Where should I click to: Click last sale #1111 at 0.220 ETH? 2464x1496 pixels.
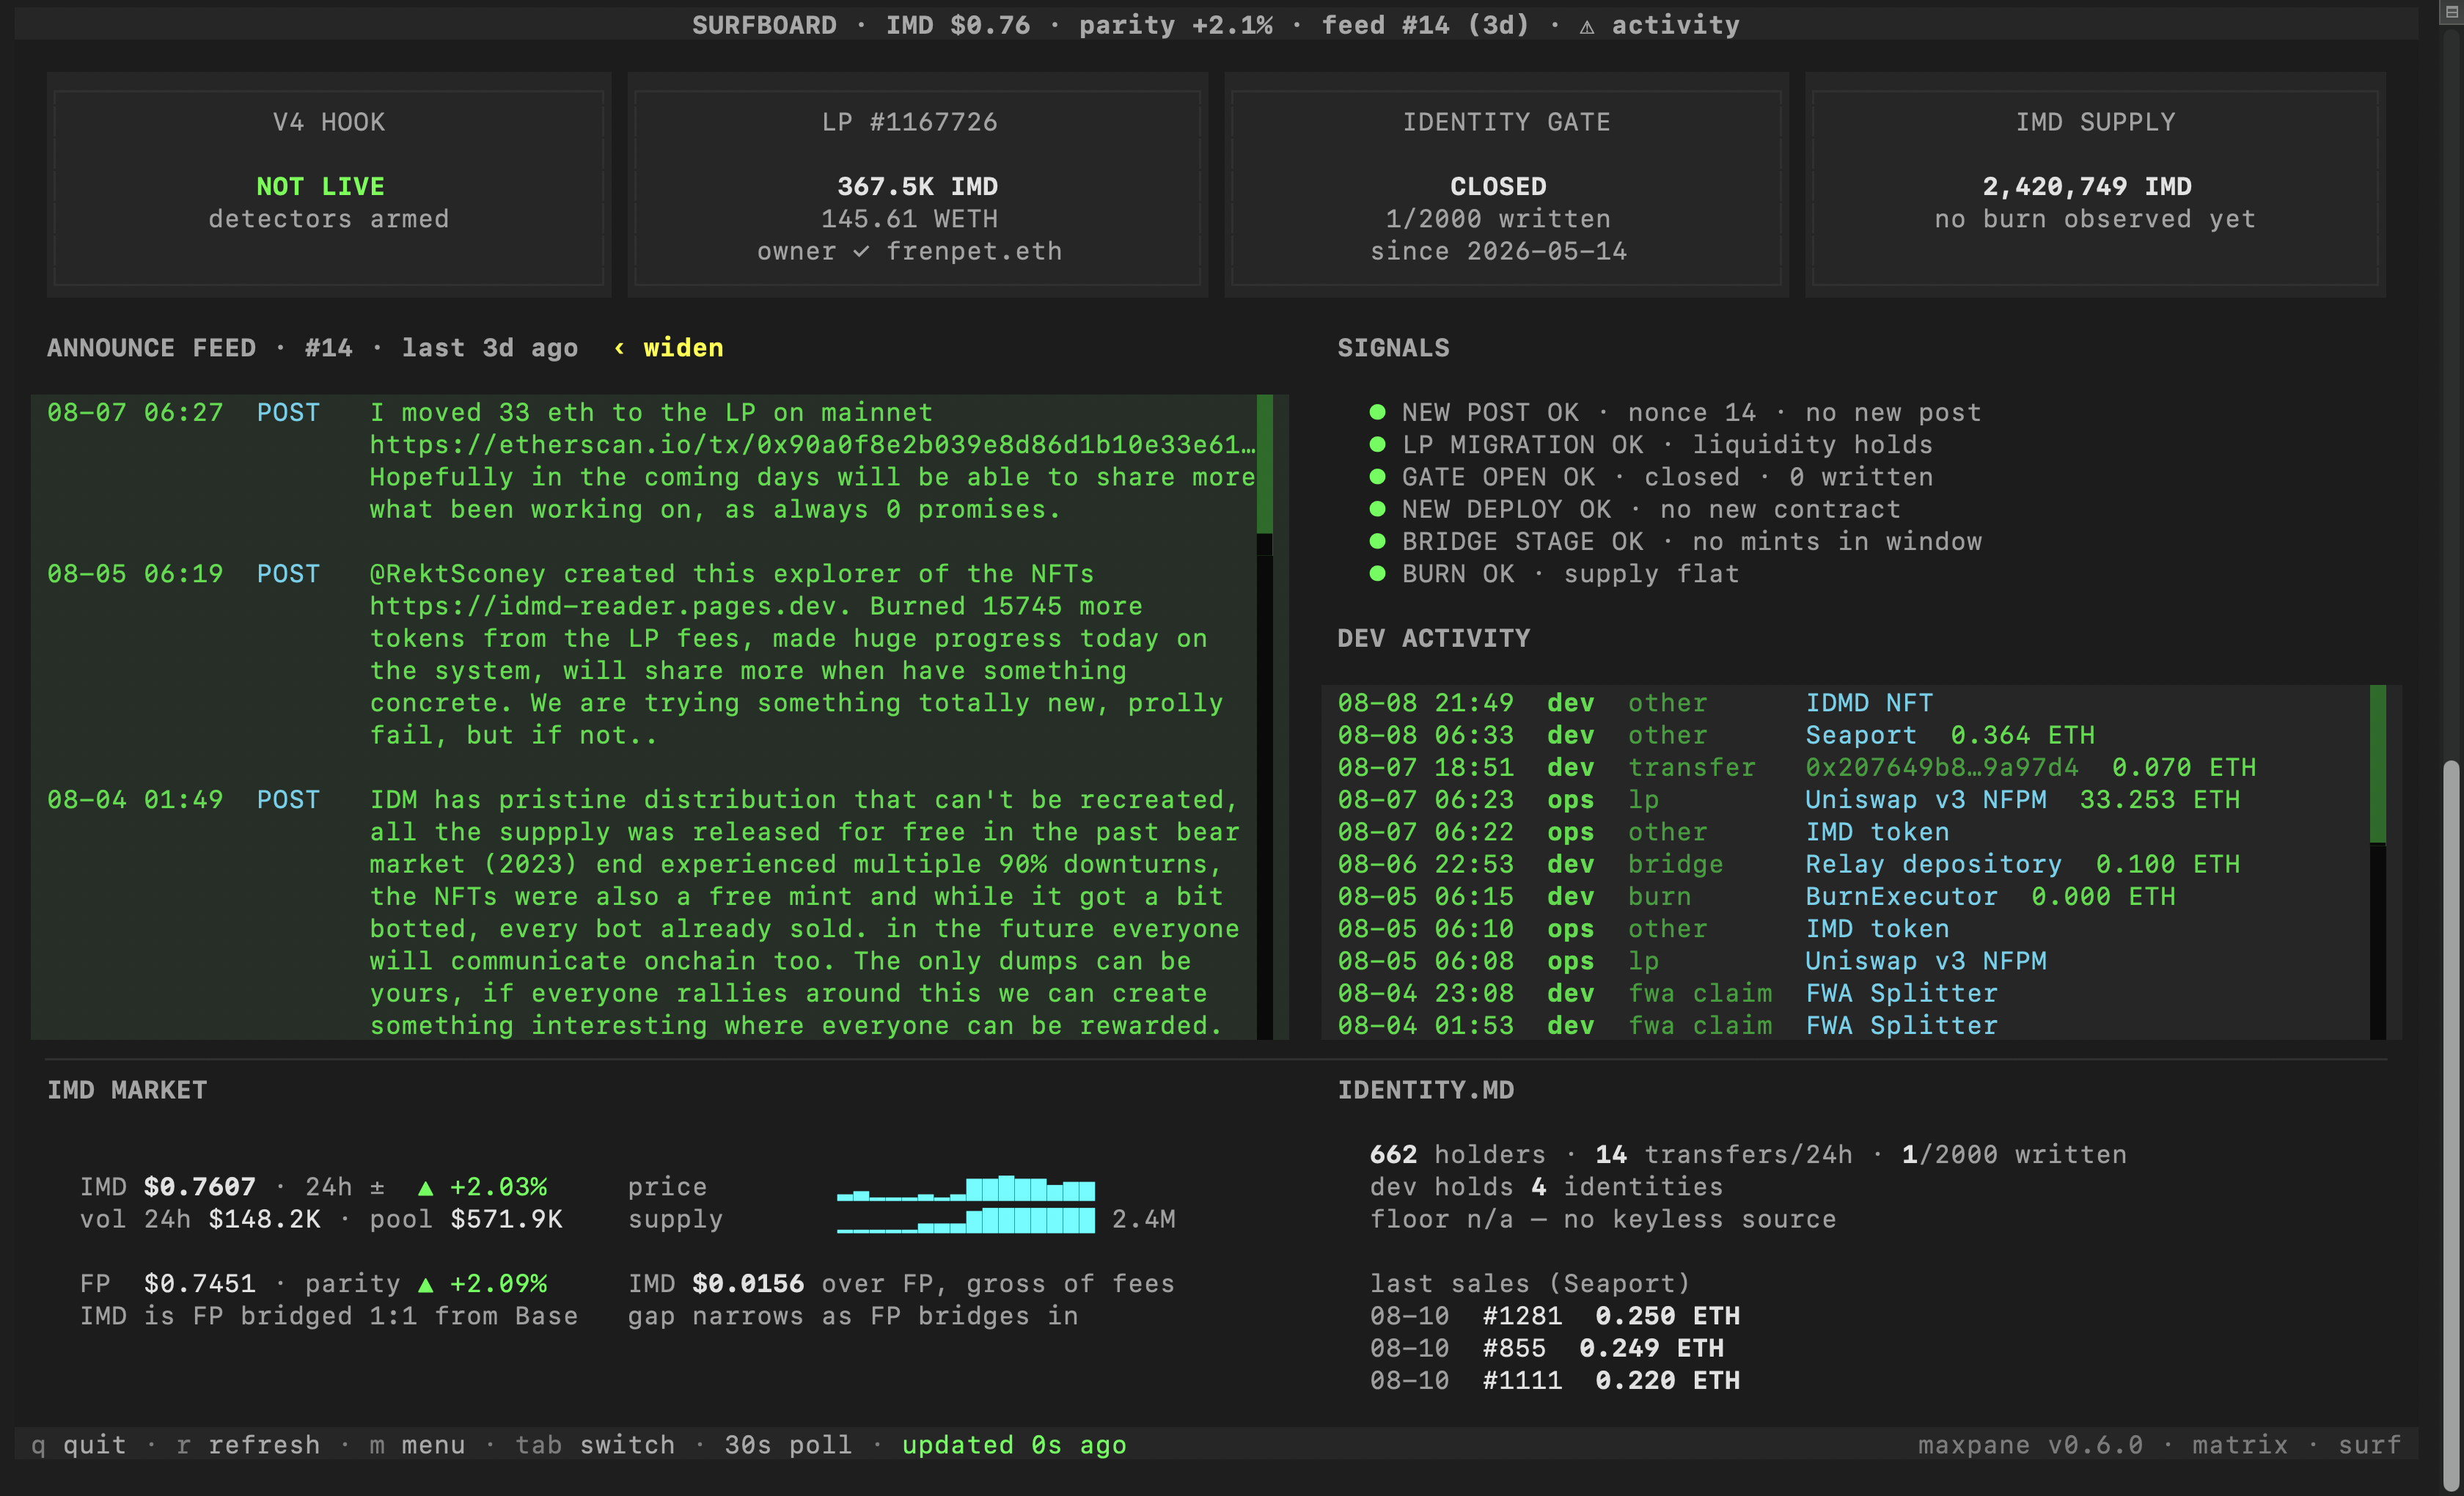point(1555,1380)
